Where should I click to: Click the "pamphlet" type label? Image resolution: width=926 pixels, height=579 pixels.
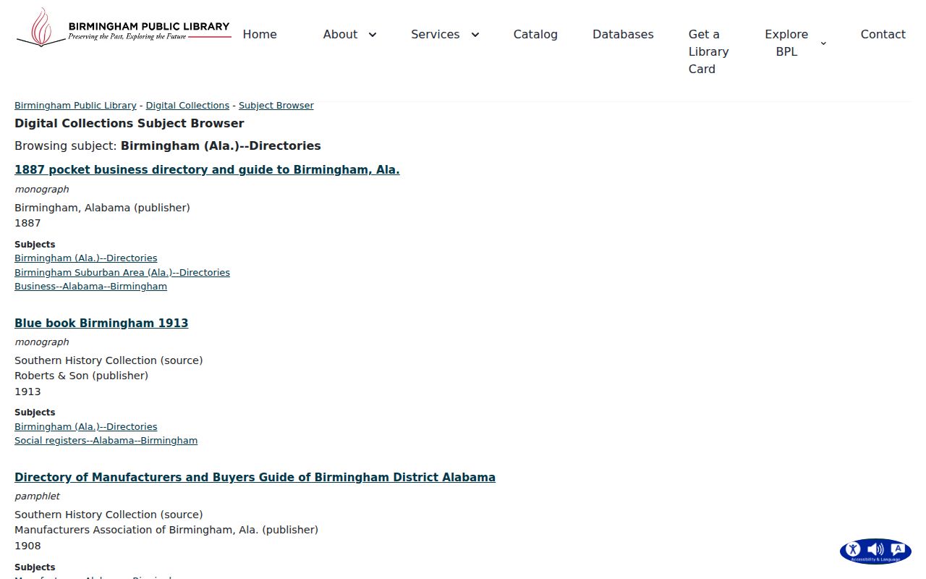click(37, 496)
